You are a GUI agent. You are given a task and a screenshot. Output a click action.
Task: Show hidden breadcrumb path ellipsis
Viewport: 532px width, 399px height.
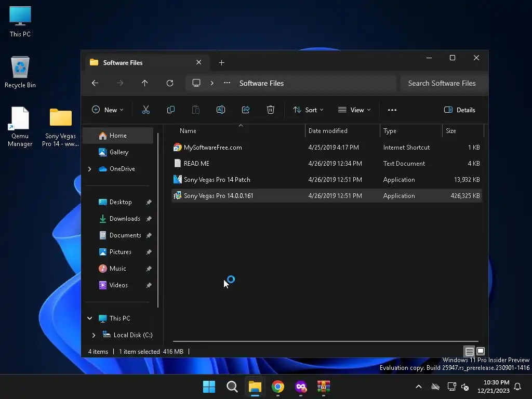pyautogui.click(x=227, y=83)
